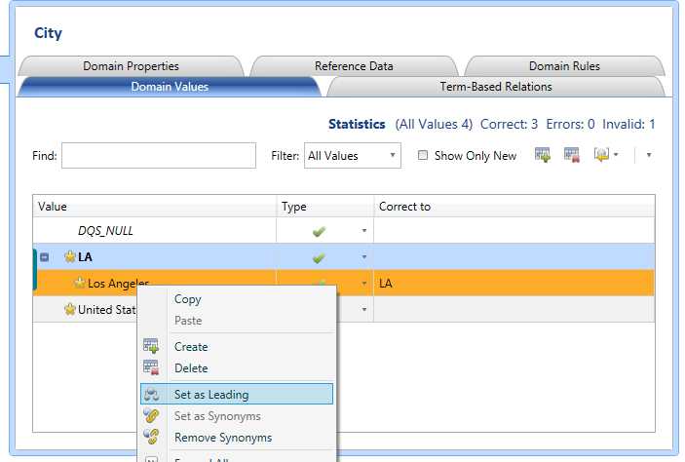Select the Domain Values tab

point(170,87)
